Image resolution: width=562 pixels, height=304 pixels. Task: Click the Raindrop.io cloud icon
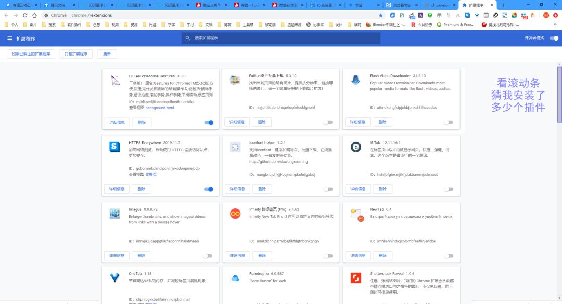[235, 278]
